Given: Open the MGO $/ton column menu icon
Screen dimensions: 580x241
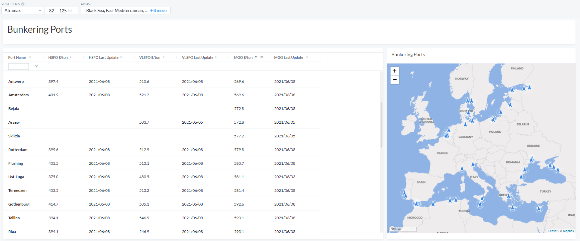Looking at the screenshot, I should tap(262, 57).
